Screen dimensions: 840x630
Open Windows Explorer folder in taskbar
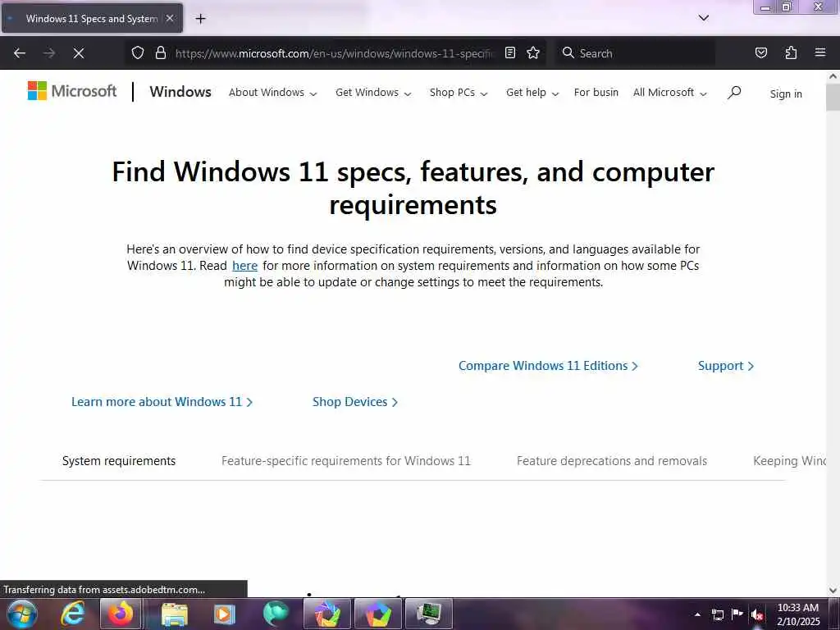(174, 614)
